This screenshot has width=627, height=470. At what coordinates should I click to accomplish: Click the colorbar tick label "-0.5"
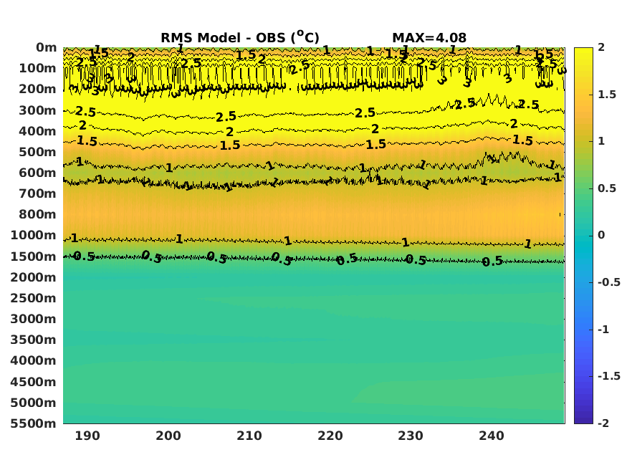click(609, 282)
